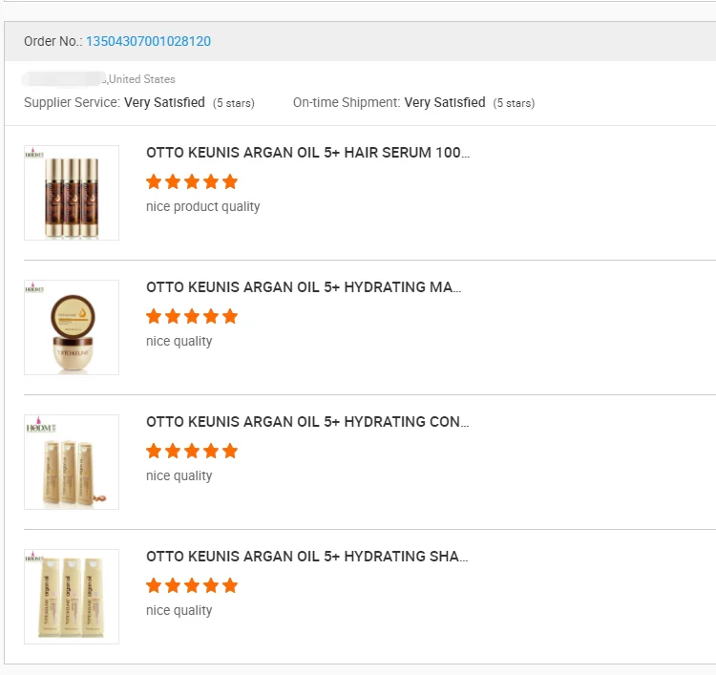716x675 pixels.
Task: Click the star rating under Hydrating CON... product
Action: tap(192, 451)
